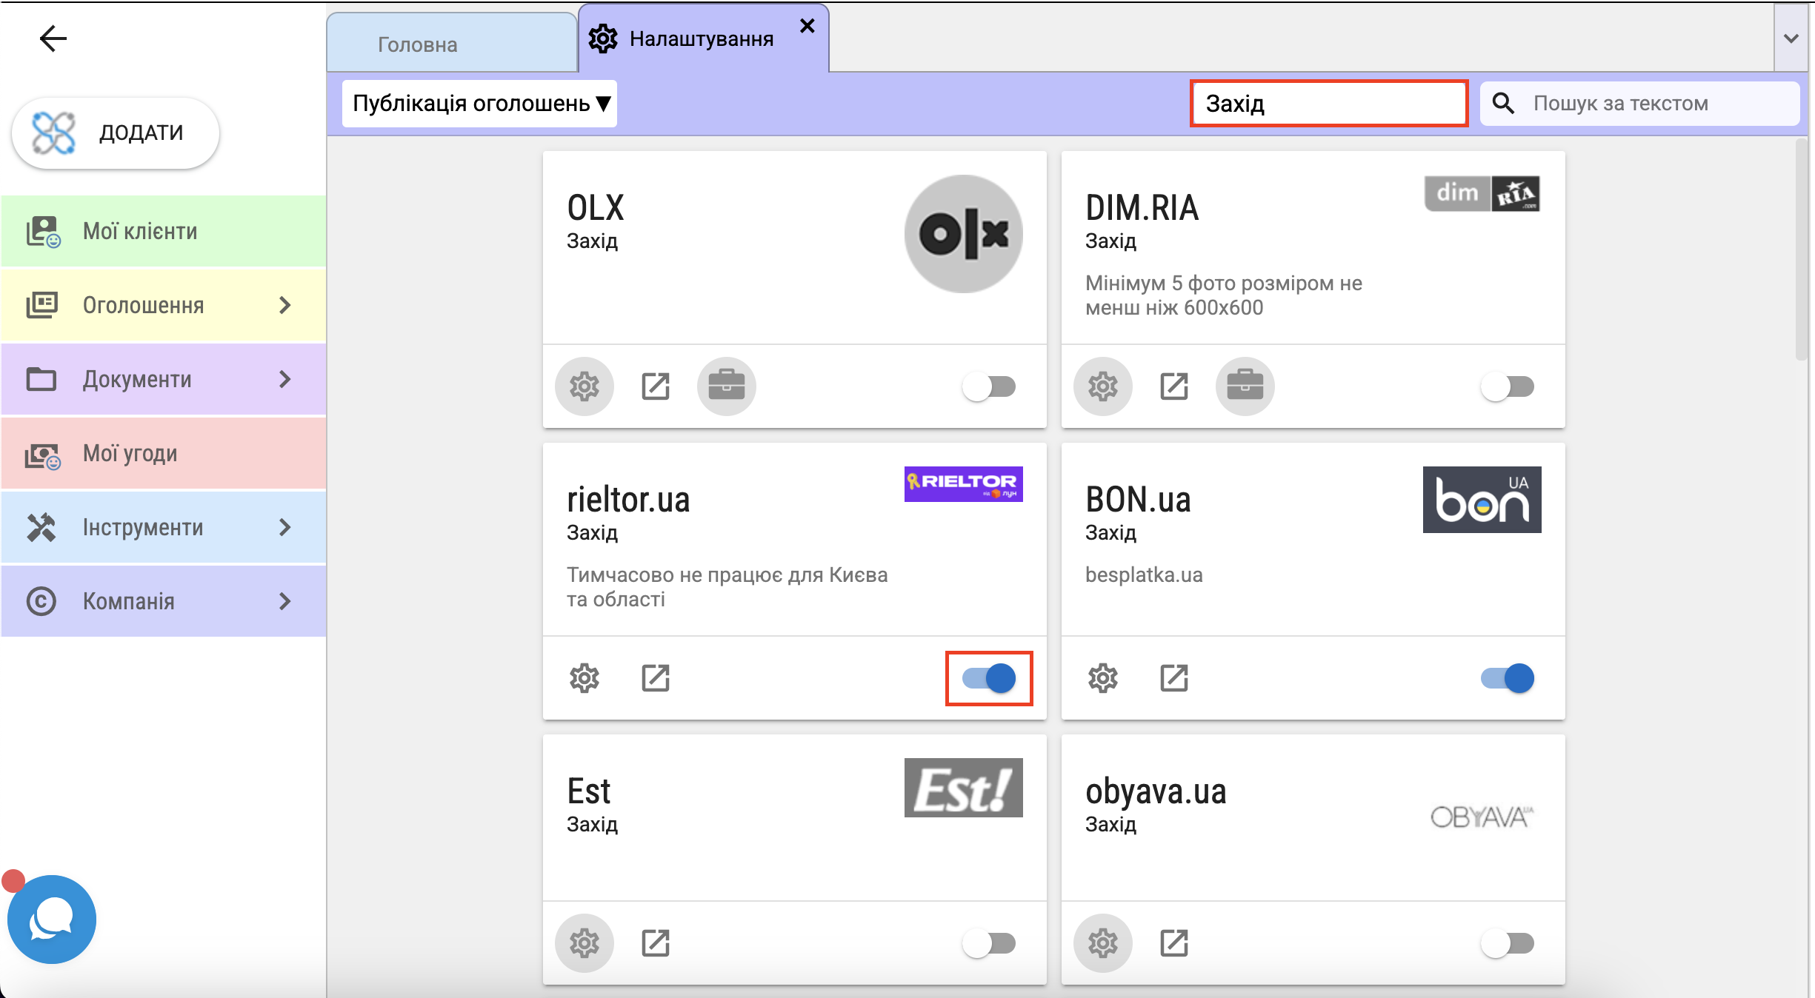Open the tabs overflow dropdown arrow
Image resolution: width=1815 pixels, height=998 pixels.
pos(1791,38)
